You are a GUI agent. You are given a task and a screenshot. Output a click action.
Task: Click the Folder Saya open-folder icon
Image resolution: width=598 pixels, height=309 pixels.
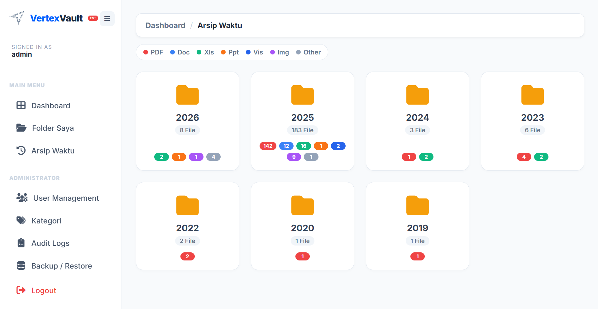[x=21, y=128]
